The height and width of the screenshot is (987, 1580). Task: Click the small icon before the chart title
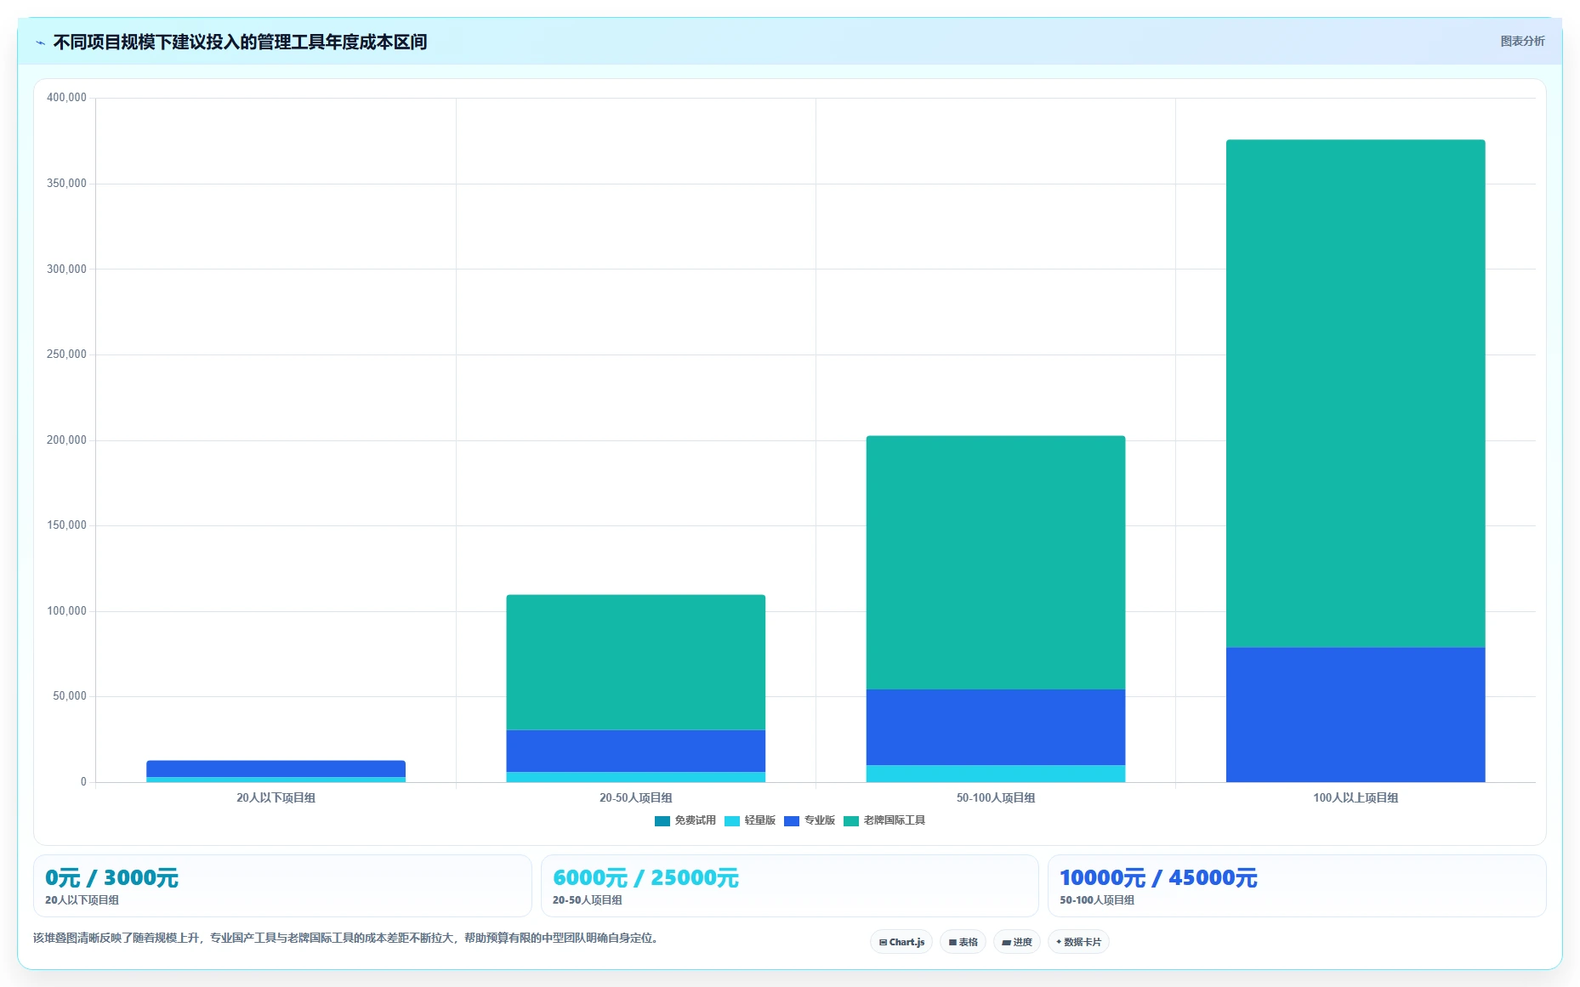(x=40, y=43)
